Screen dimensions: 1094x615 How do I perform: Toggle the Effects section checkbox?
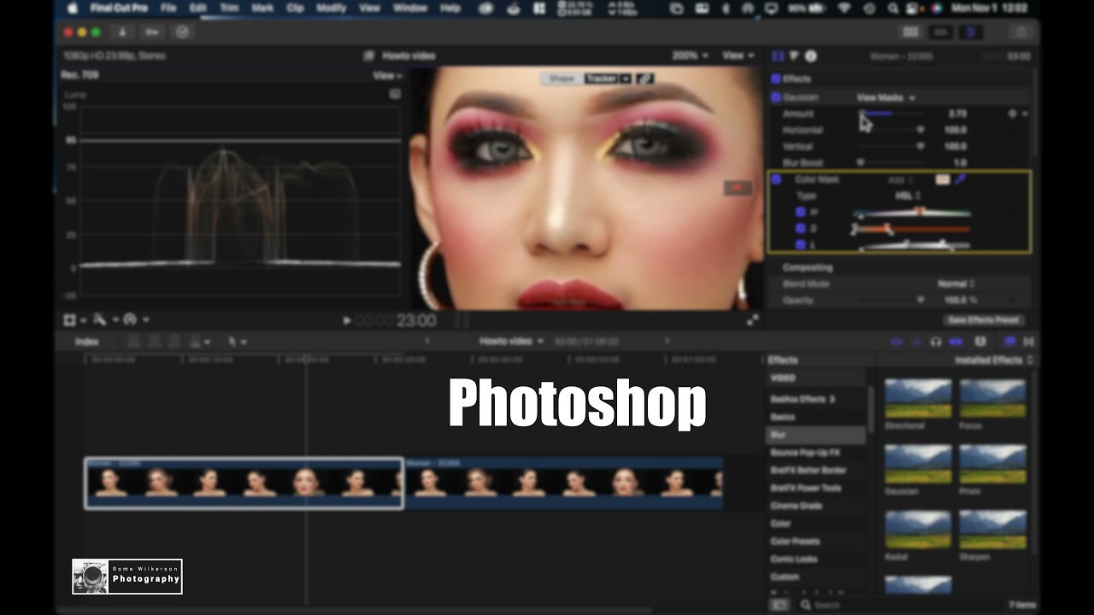[776, 79]
